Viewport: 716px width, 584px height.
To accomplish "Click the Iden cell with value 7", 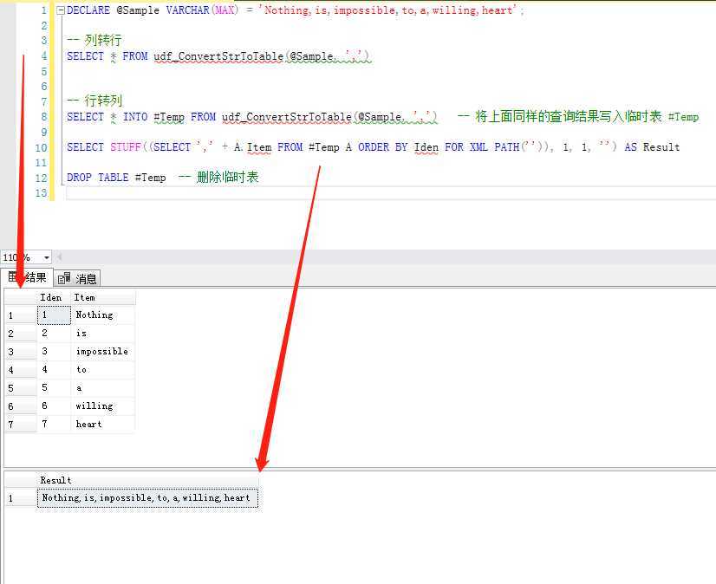I will (x=54, y=425).
